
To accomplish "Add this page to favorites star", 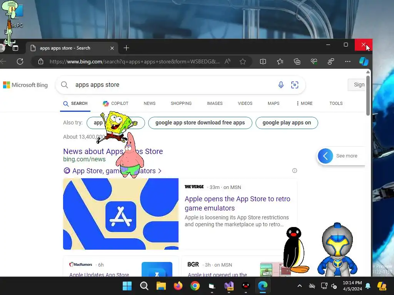I will (243, 61).
